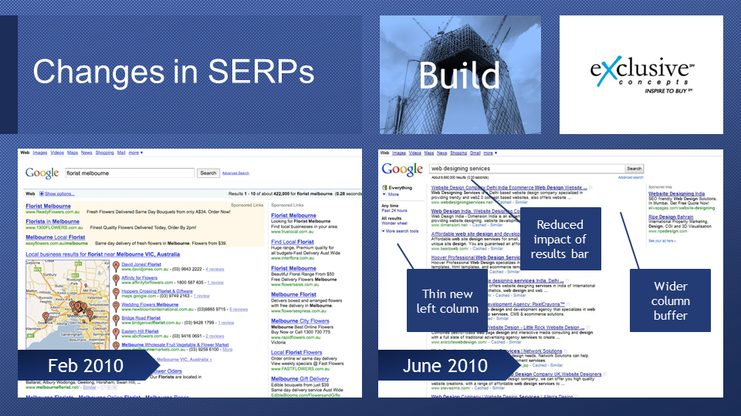This screenshot has height=416, width=741.
Task: Click the Google logo in June 2010 screenshot
Action: click(402, 169)
